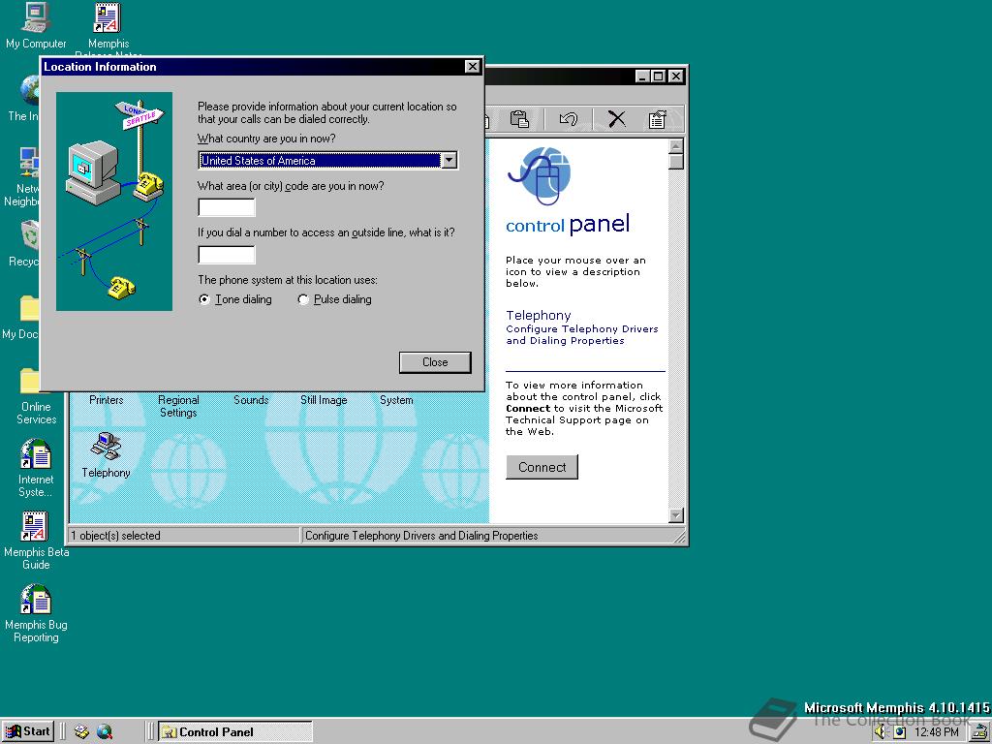Click 'Telephony' heading in info pane
Viewport: 992px width, 744px height.
click(x=539, y=315)
